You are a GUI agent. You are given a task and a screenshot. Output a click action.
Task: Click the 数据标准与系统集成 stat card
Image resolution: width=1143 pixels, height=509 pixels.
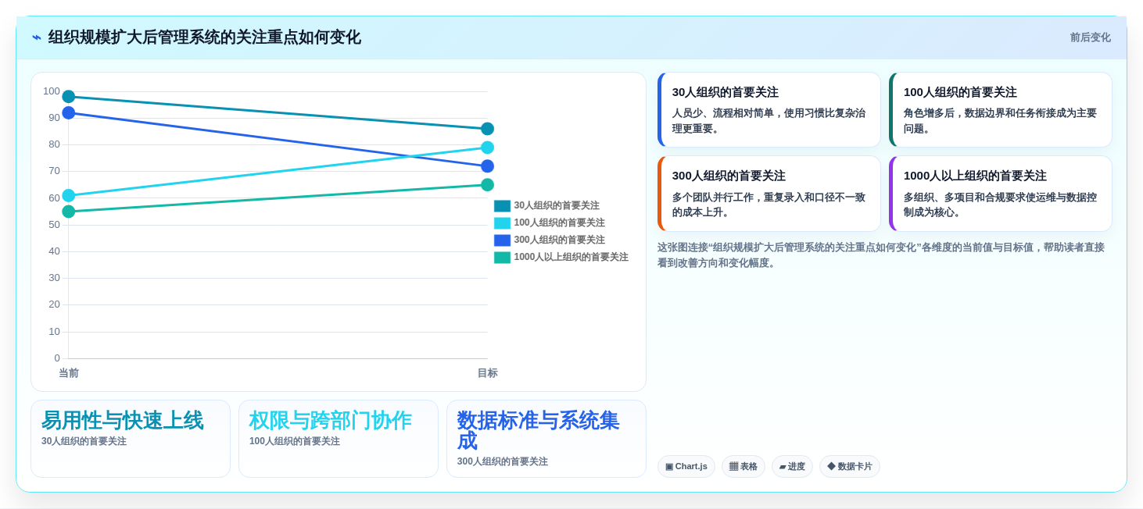(x=546, y=439)
